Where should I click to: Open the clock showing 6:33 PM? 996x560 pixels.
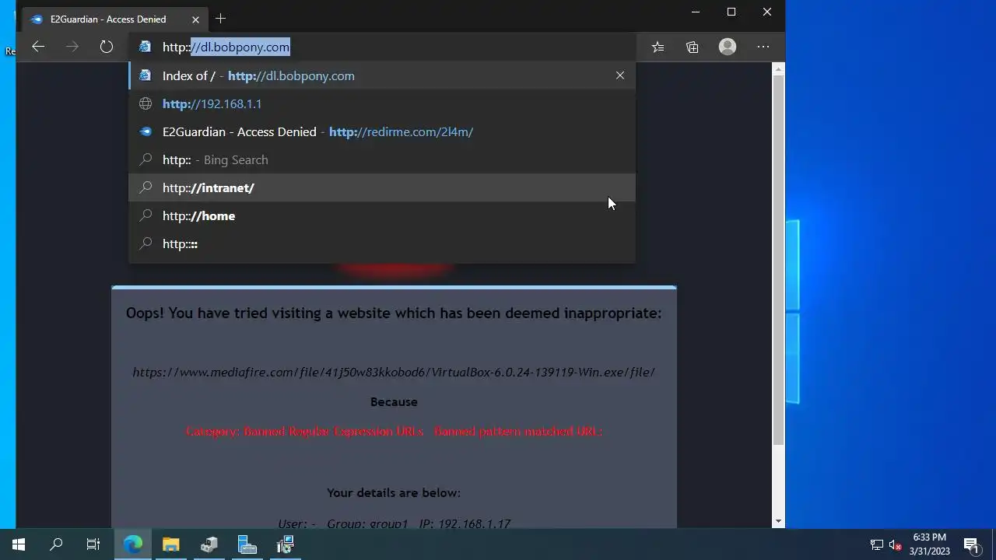click(930, 544)
